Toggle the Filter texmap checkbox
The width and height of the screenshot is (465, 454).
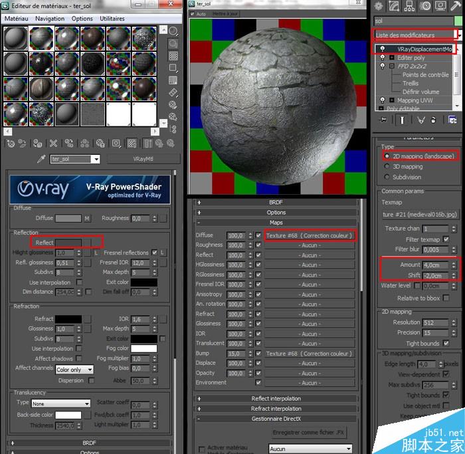pos(446,239)
